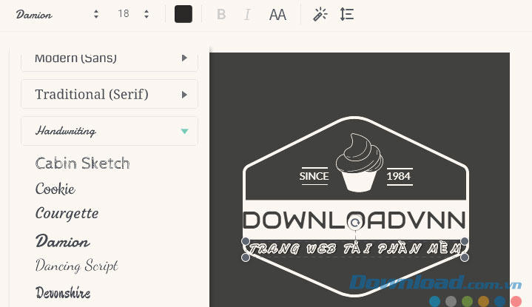The image size is (532, 307).
Task: Choose the Cabin Sketch font
Action: point(82,163)
